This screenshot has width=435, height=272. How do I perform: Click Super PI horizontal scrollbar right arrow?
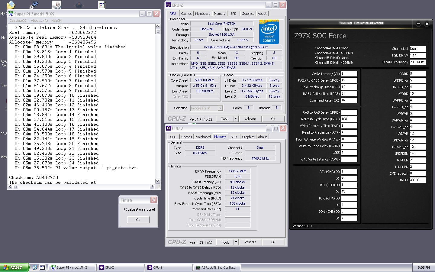pyautogui.click(x=152, y=186)
